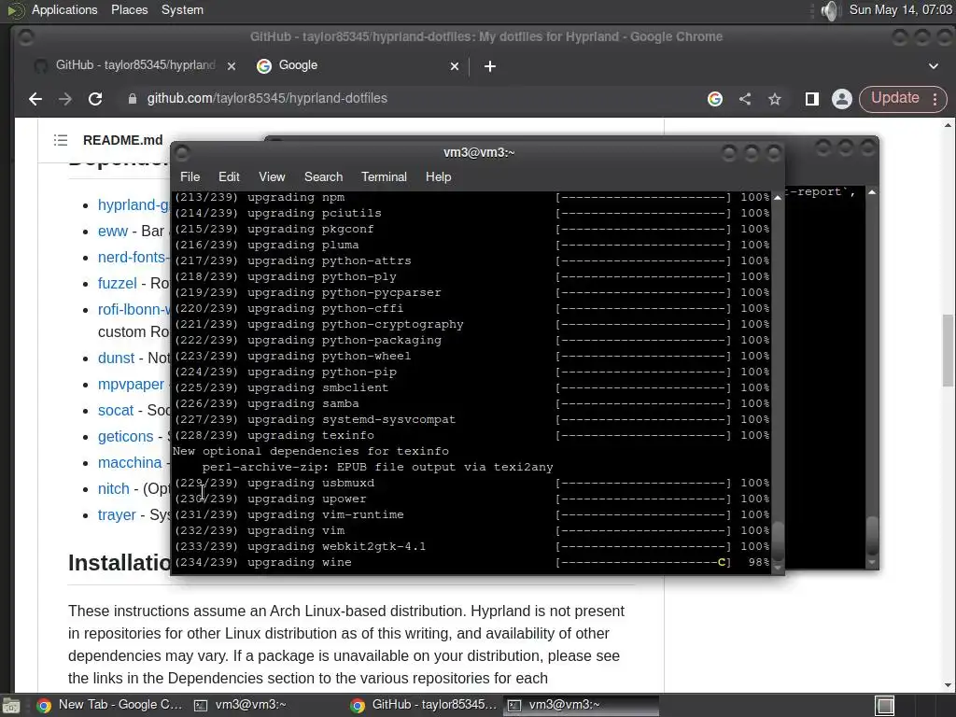This screenshot has width=956, height=717.
Task: Select active vm3@vm3 terminal taskbar item
Action: [581, 705]
